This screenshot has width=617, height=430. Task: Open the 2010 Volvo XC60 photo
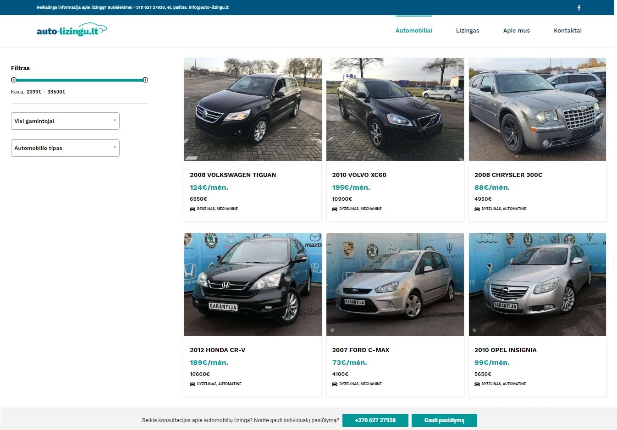coord(395,109)
